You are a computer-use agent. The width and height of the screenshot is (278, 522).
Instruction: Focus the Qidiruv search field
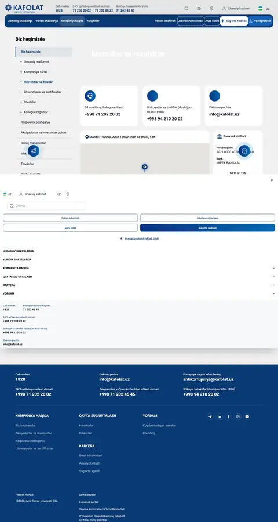point(46,206)
